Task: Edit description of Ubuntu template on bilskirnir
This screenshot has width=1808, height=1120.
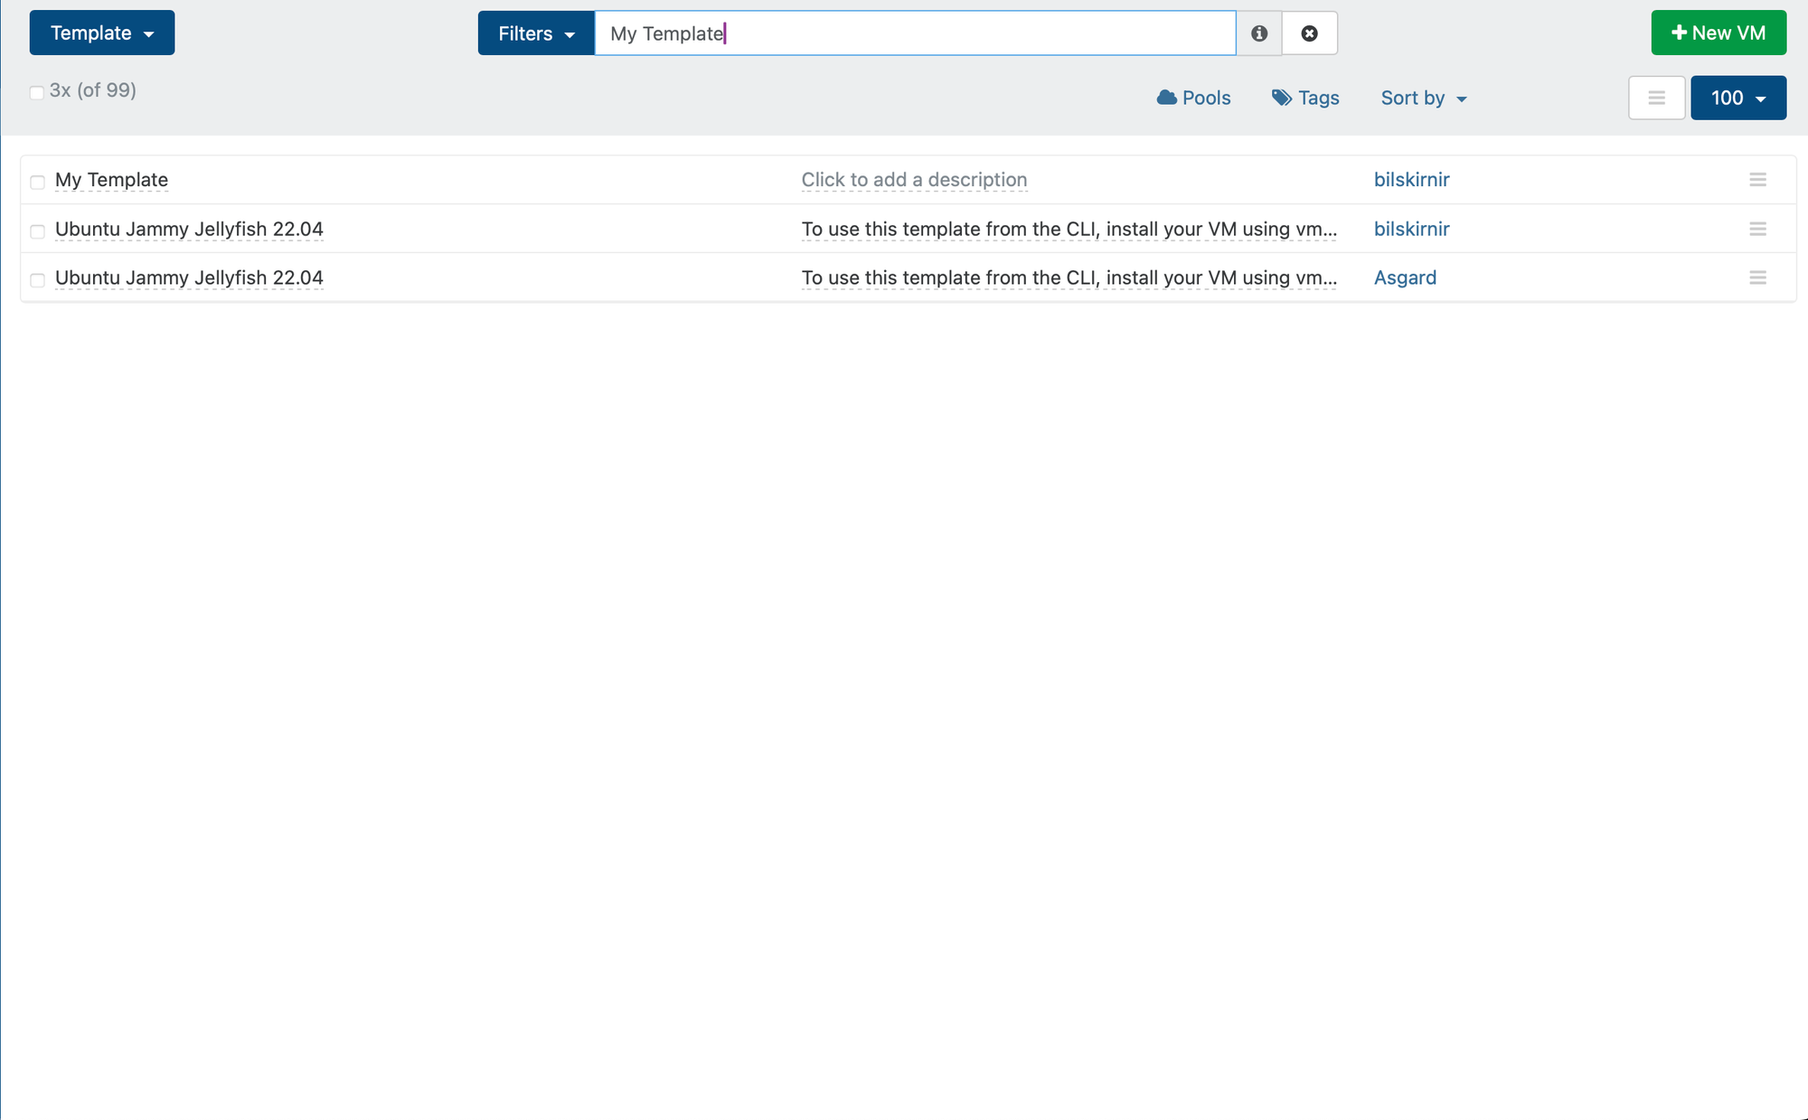Action: [x=1069, y=229]
